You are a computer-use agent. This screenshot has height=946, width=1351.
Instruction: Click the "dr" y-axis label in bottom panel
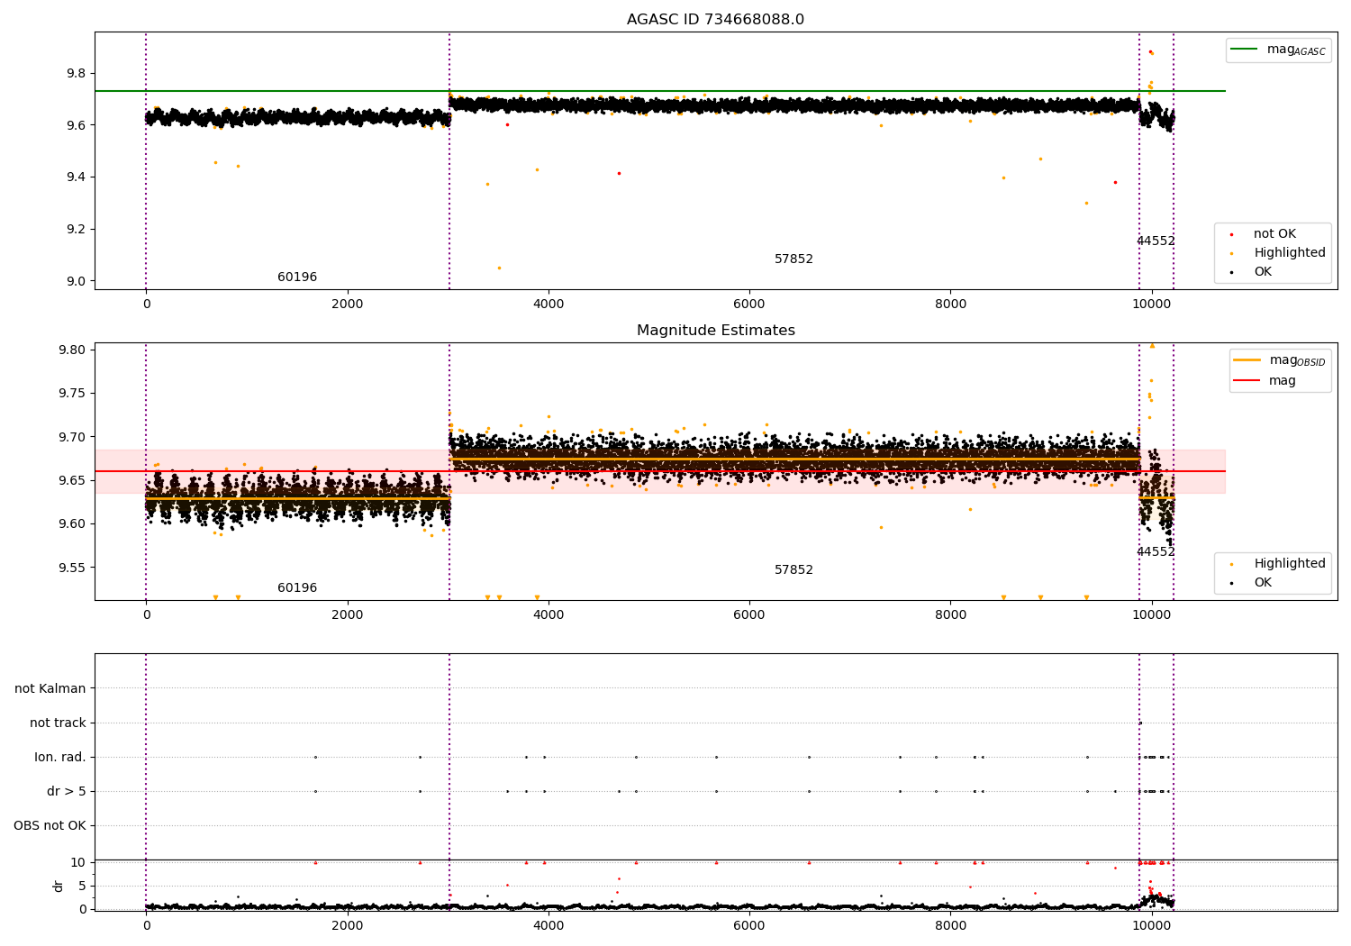click(x=59, y=886)
